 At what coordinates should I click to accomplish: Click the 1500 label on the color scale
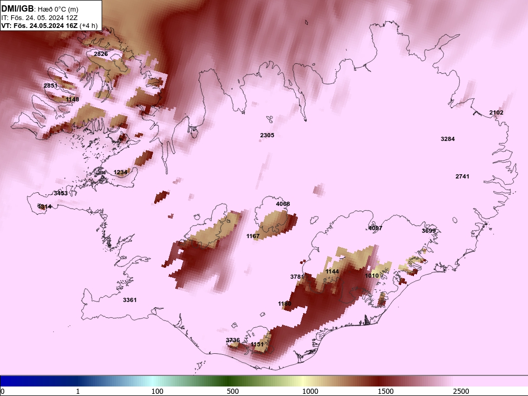pyautogui.click(x=386, y=391)
